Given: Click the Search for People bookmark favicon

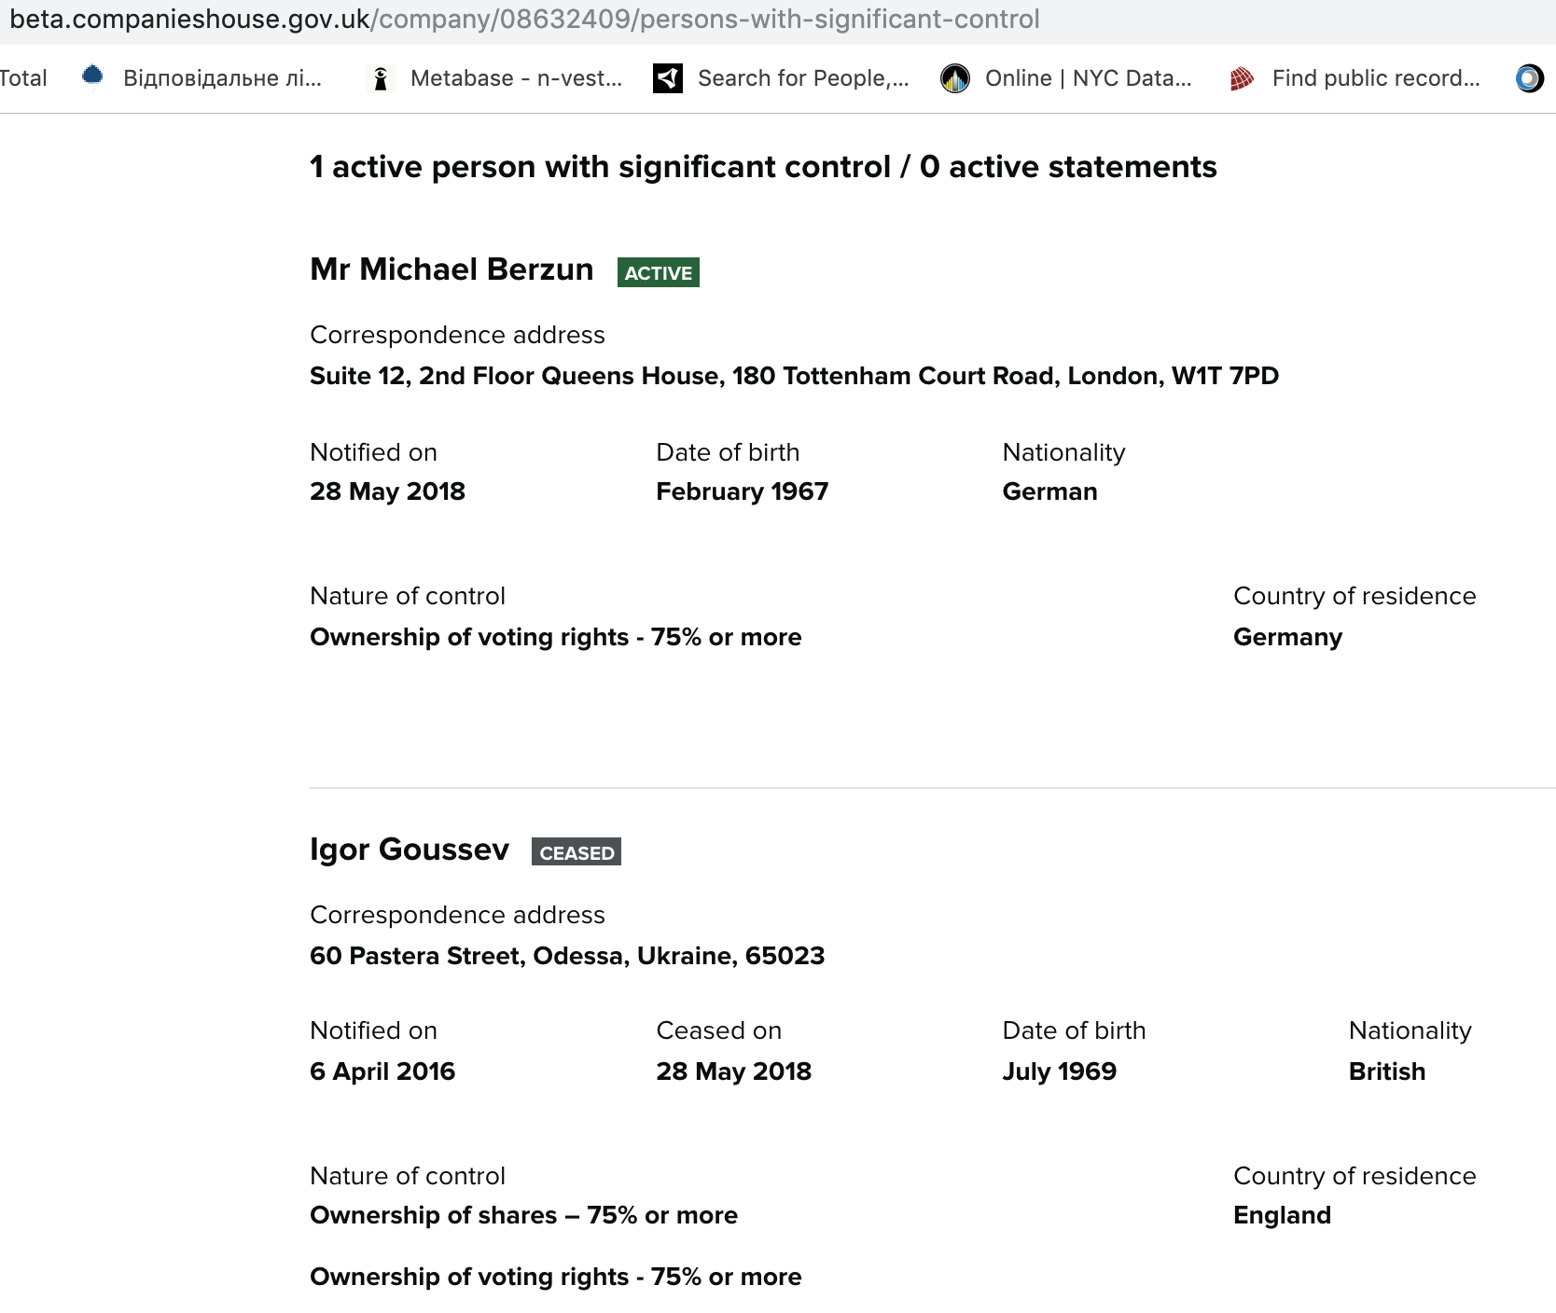Looking at the screenshot, I should point(668,78).
